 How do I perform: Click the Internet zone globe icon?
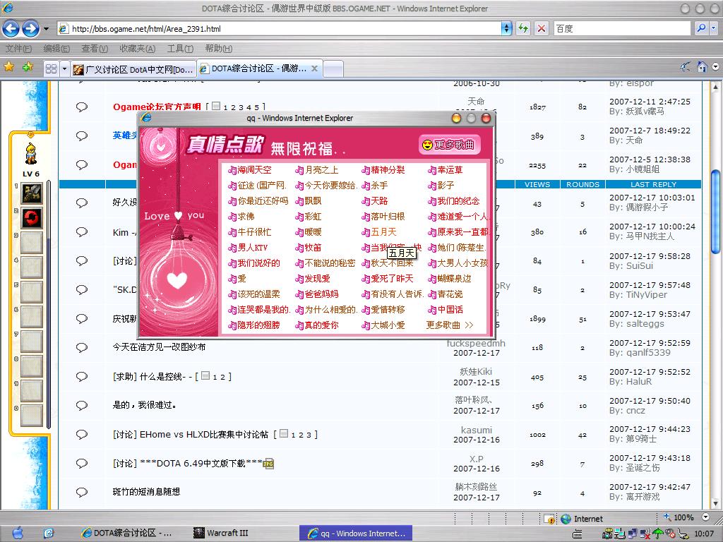(x=566, y=519)
